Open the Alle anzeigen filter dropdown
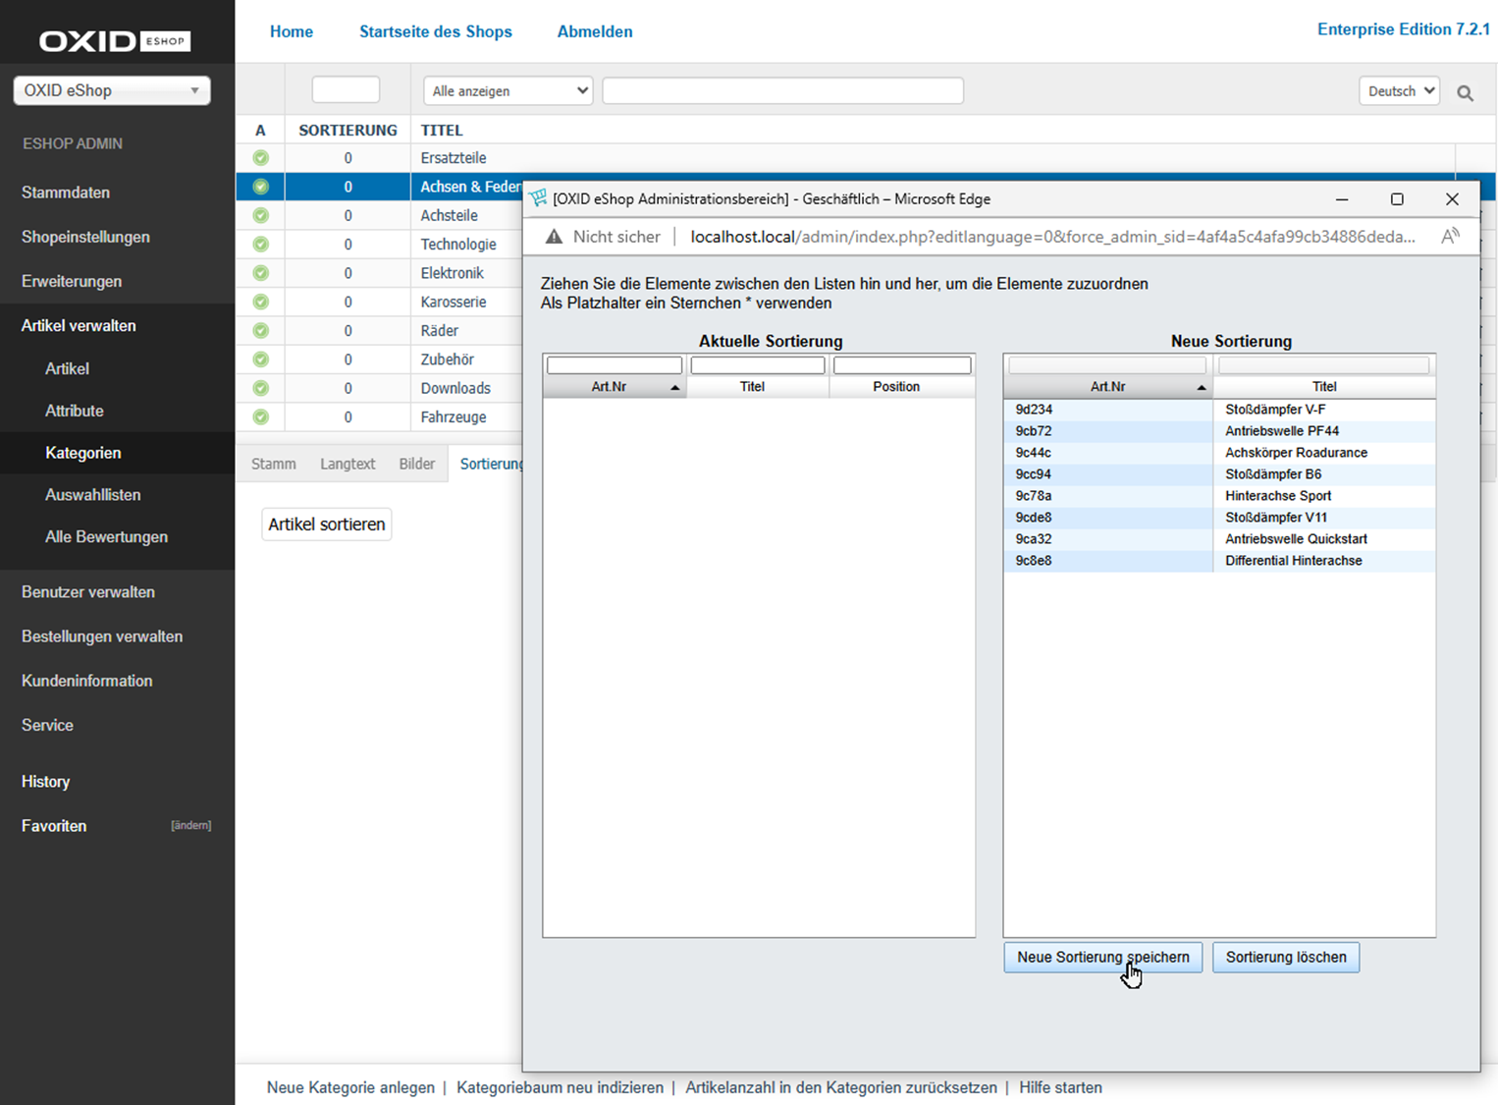 [x=508, y=90]
